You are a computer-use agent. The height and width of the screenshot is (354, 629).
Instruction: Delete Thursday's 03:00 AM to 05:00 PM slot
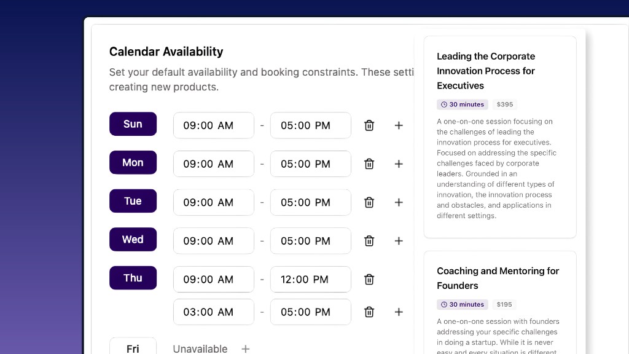point(369,312)
